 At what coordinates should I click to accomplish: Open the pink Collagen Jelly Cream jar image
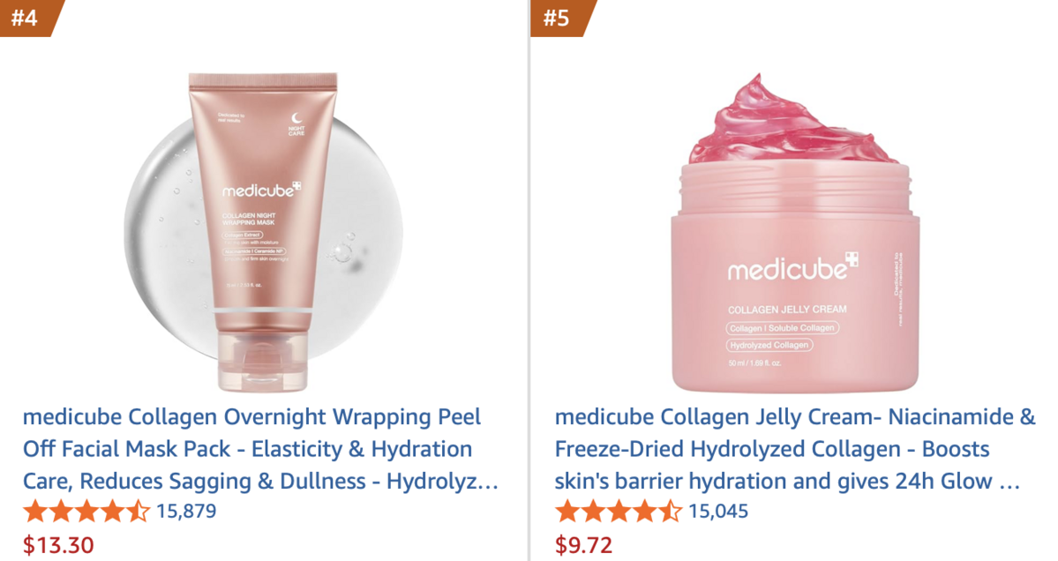pos(795,233)
